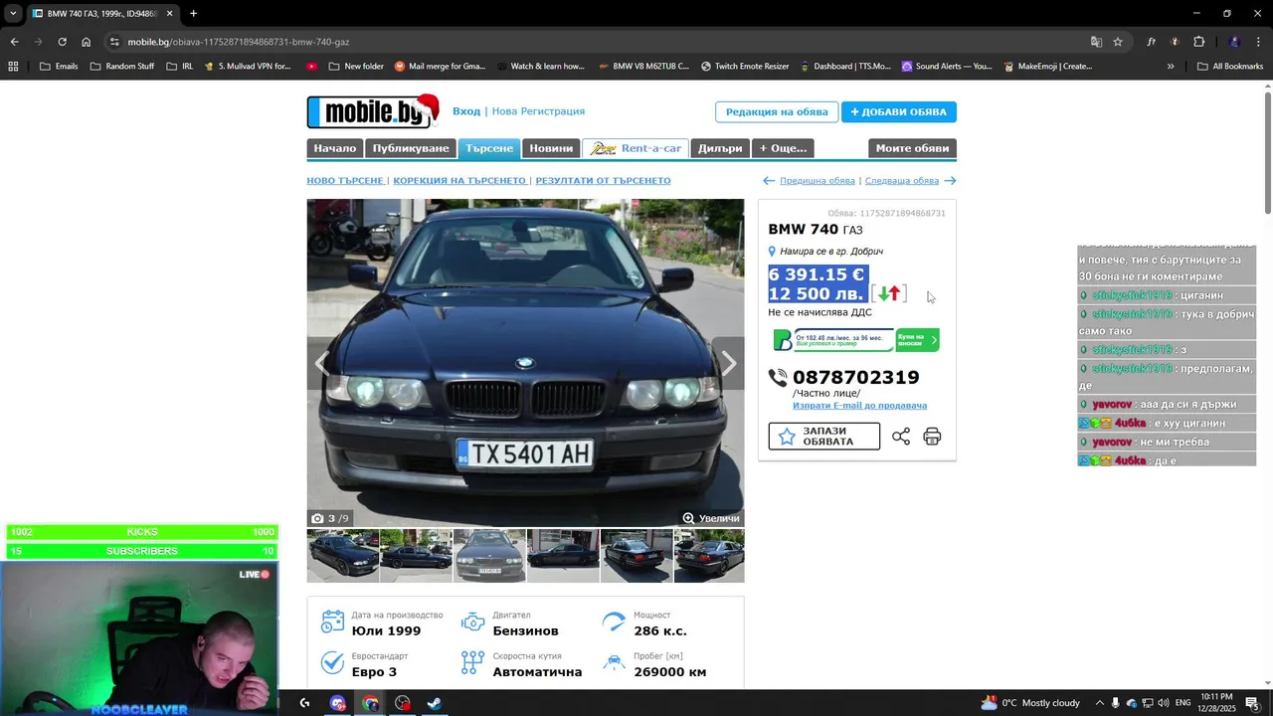Open the Моите обяви tab
Viewport: 1273px width, 716px height.
(x=912, y=148)
